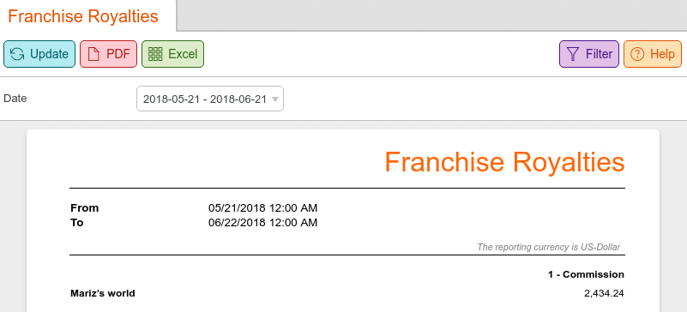Click the Franchise Royalties report heading
Viewport: 687px width, 312px height.
coord(504,161)
